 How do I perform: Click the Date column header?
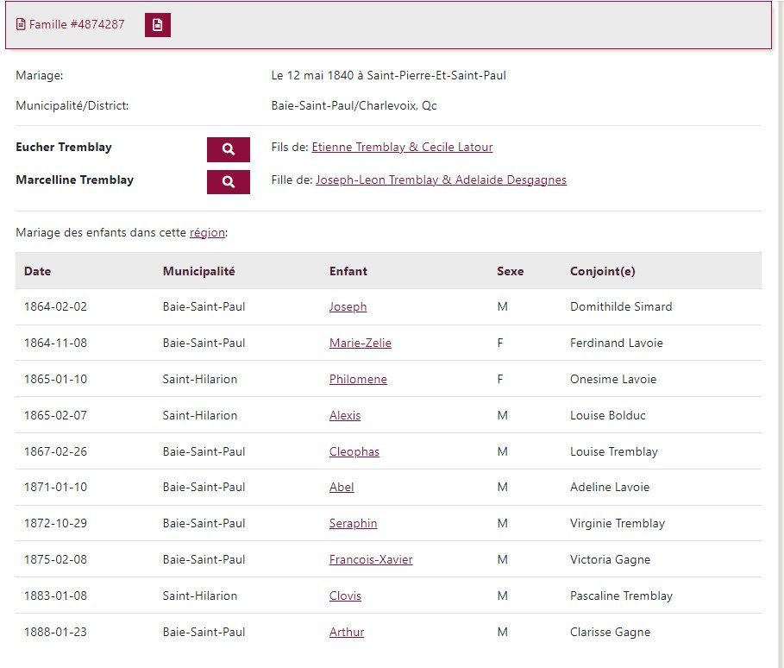point(37,271)
